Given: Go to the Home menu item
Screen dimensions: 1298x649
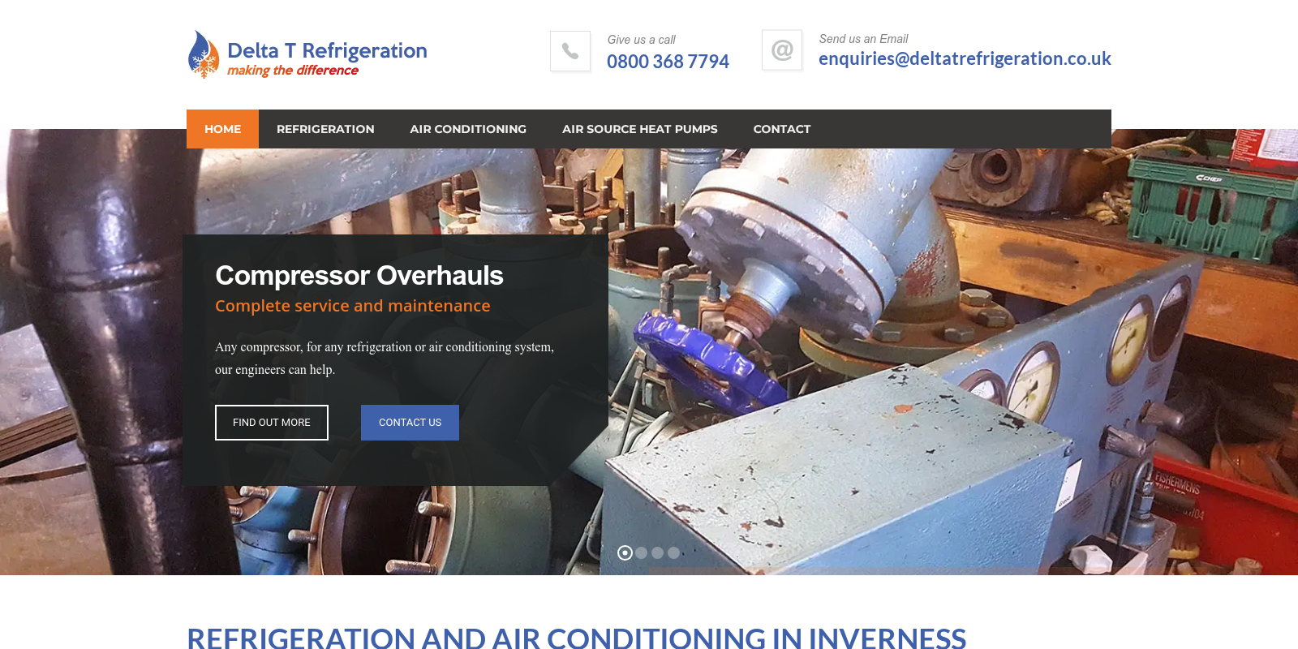Looking at the screenshot, I should pyautogui.click(x=222, y=129).
